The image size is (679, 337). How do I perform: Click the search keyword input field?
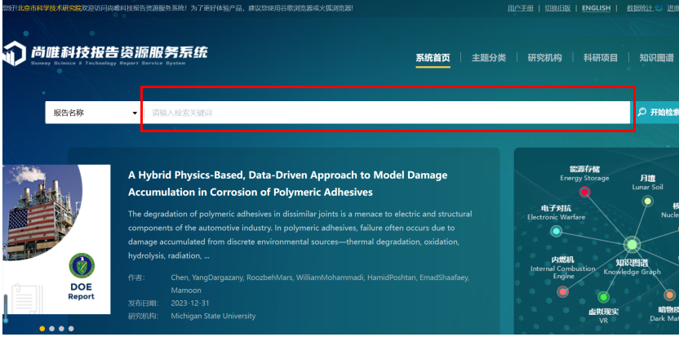click(388, 113)
